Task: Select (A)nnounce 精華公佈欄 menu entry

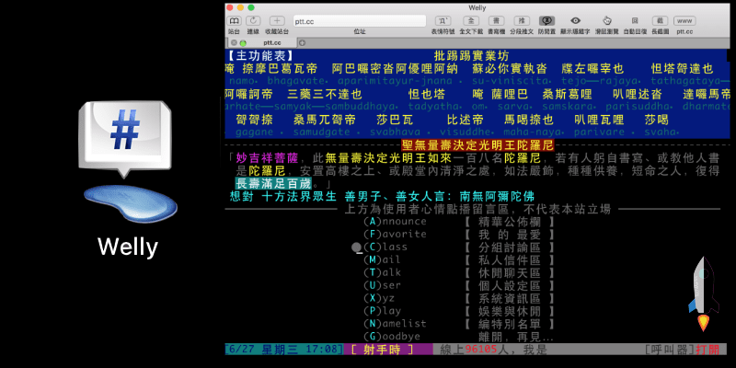Action: pyautogui.click(x=459, y=222)
